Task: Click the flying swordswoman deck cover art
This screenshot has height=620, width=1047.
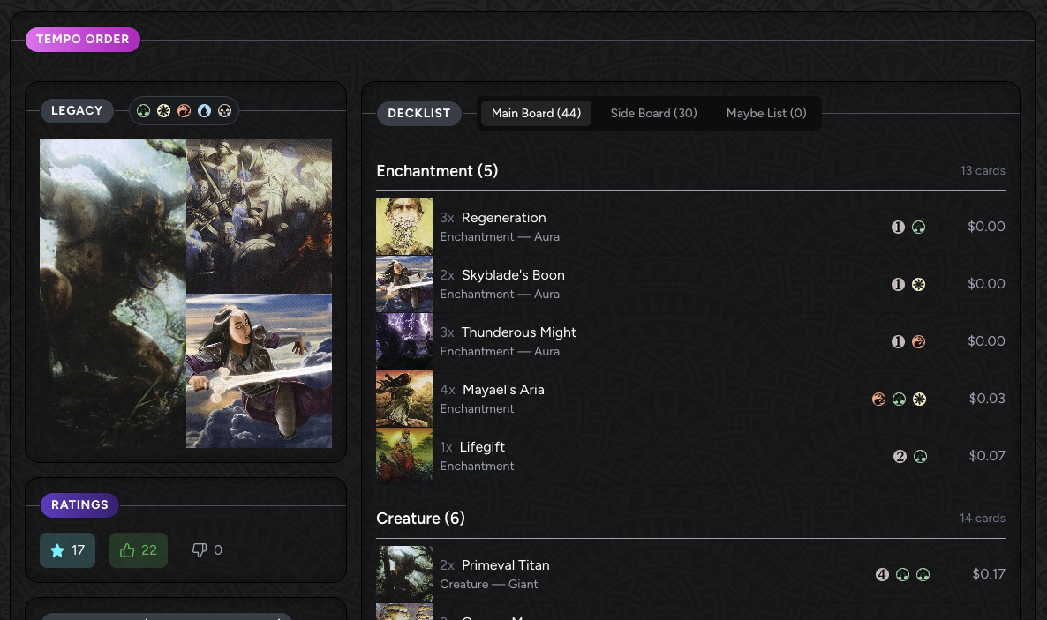Action: pyautogui.click(x=259, y=371)
